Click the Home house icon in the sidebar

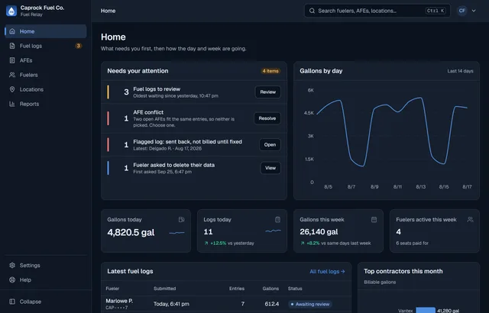click(12, 31)
